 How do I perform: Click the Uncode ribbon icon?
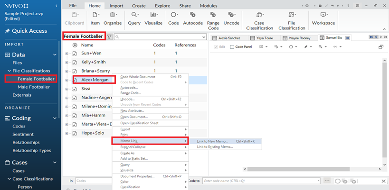click(231, 15)
